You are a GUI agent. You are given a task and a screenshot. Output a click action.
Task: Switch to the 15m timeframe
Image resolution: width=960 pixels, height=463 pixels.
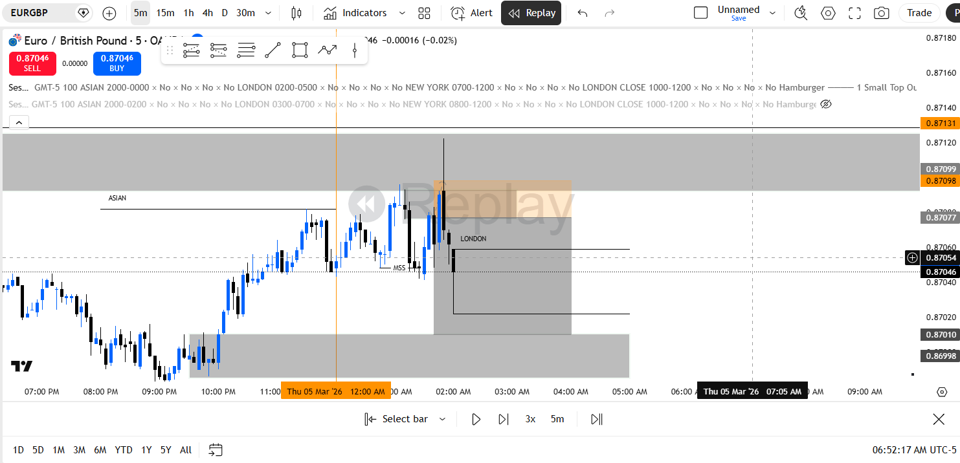pyautogui.click(x=165, y=13)
